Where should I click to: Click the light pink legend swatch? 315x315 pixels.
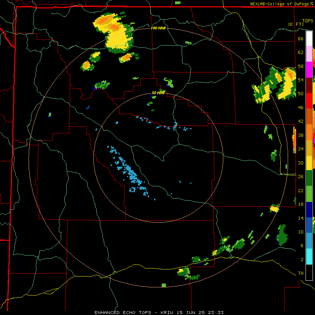(309, 54)
